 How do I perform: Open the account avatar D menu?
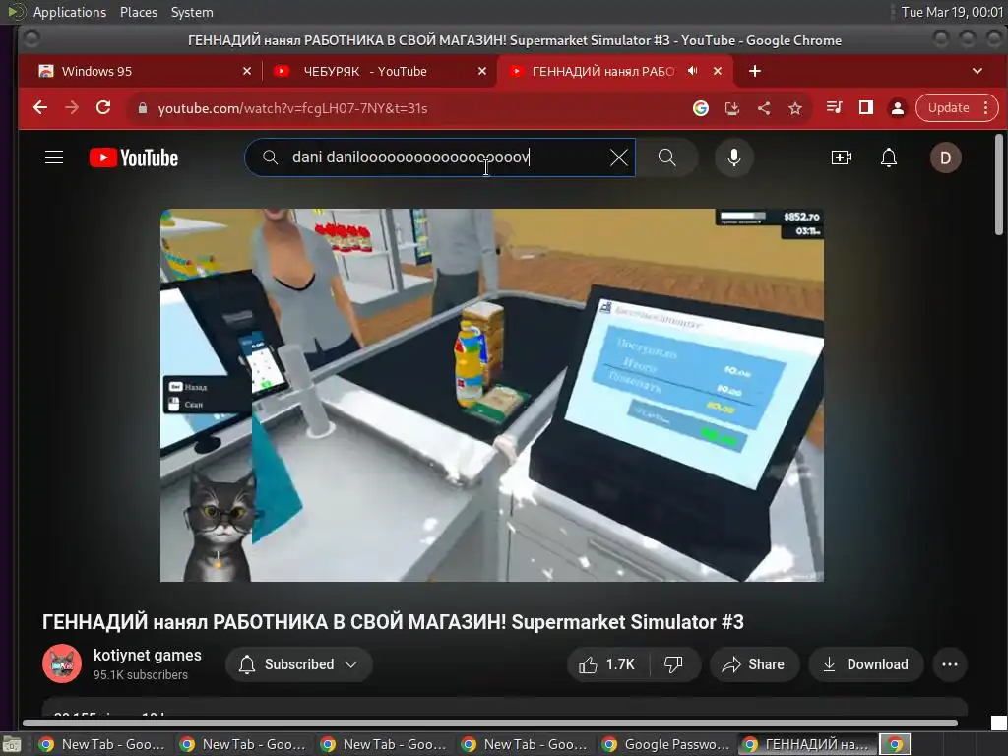[x=946, y=157]
